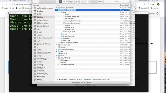Open the Apps bookmarks shortcut
Screen dimensions: 166x93
point(5,8)
